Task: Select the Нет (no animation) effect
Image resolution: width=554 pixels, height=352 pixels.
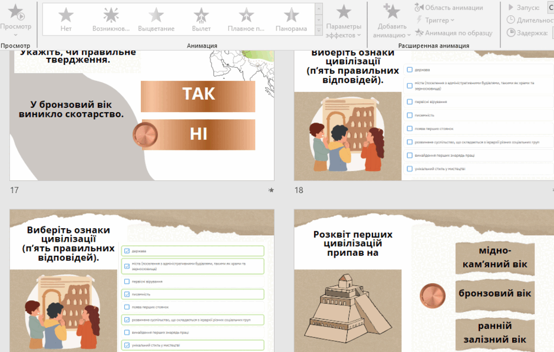Action: pos(66,19)
